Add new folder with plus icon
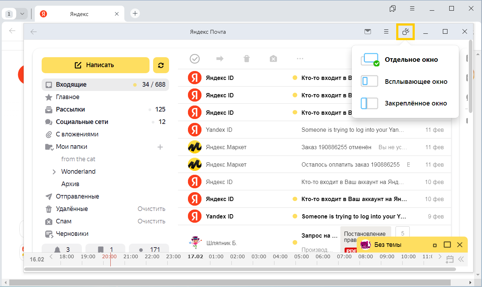The height and width of the screenshot is (287, 482). 160,147
